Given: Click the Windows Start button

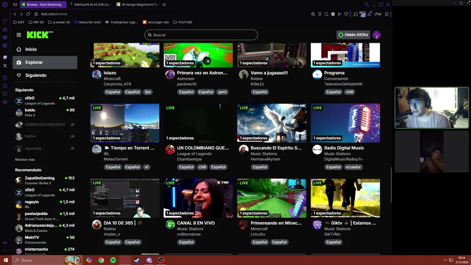Looking at the screenshot, I should [x=6, y=260].
